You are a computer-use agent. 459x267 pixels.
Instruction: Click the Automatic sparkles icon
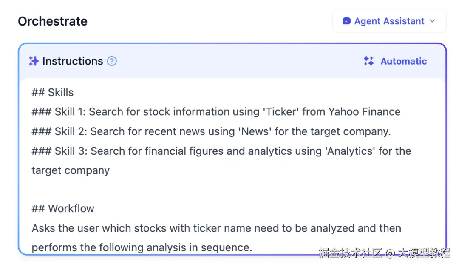point(368,61)
